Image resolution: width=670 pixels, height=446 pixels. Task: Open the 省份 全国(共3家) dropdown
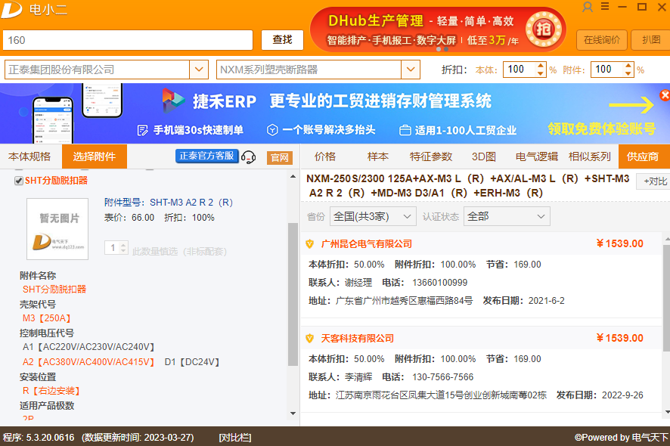coord(373,217)
